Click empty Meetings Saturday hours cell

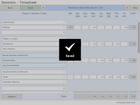click(x=77, y=27)
